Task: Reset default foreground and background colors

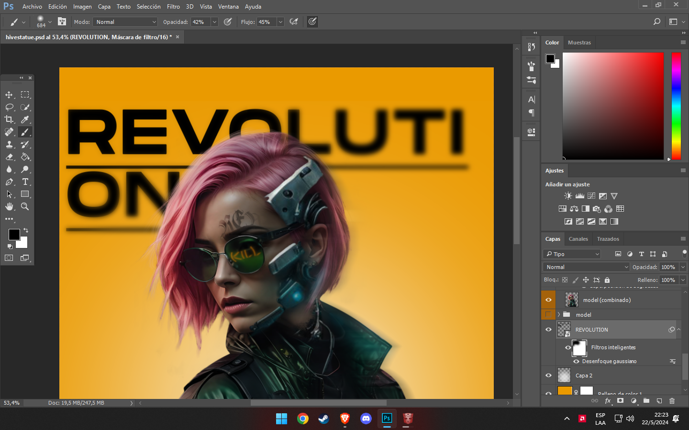Action: tap(10, 247)
